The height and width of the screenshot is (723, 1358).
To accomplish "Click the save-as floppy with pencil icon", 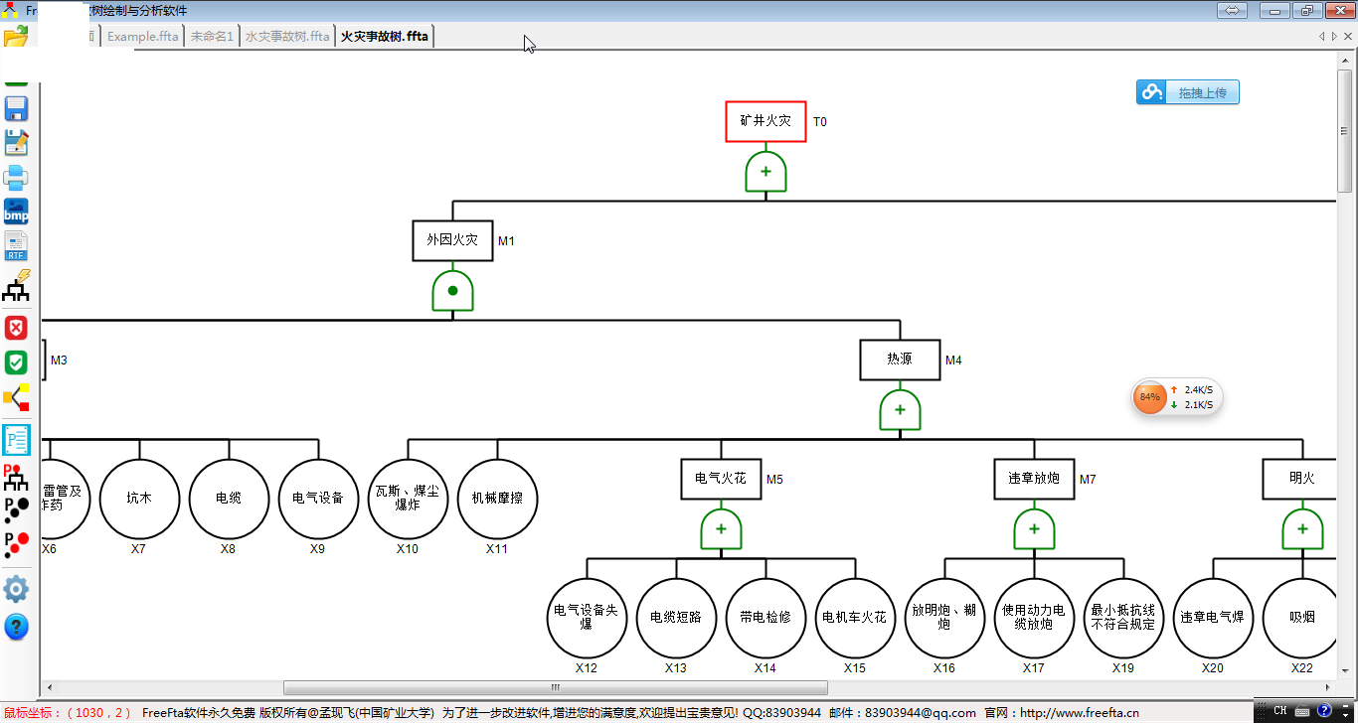I will click(x=16, y=143).
